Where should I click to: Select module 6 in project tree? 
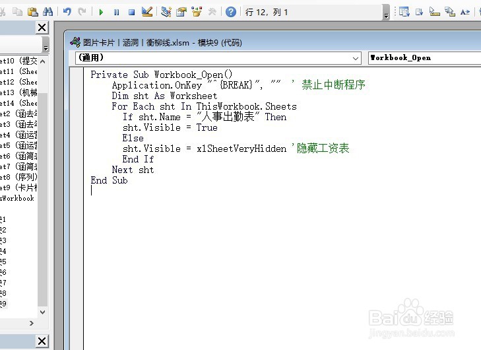[3, 272]
